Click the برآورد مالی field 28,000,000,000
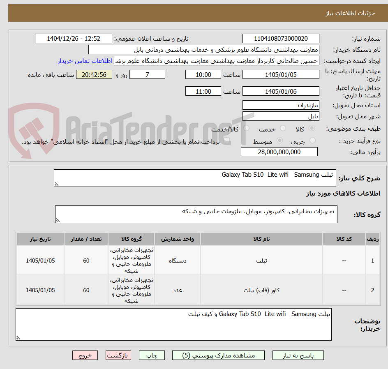Screen dimensions: 388x369 279,152
